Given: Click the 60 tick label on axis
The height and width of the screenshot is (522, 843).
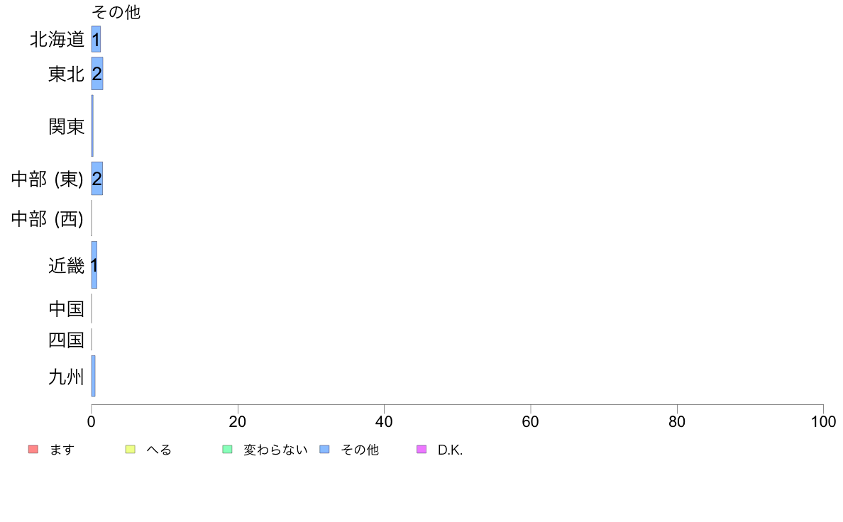Looking at the screenshot, I should click(x=530, y=422).
